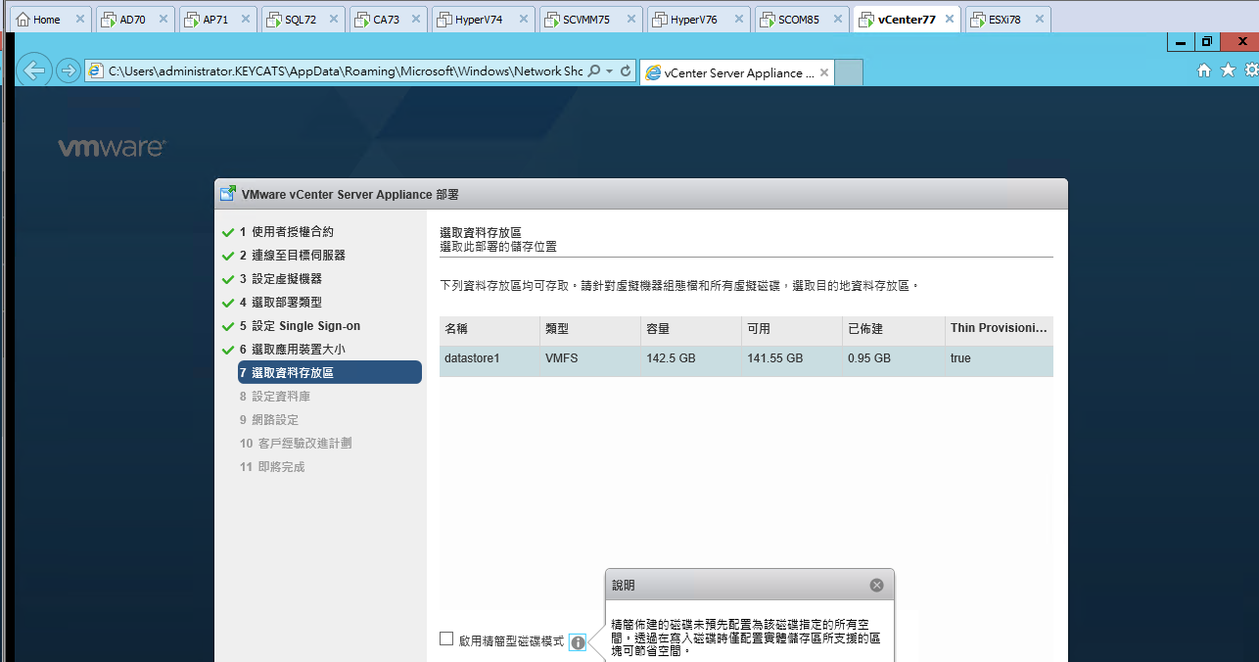Close the SCOM85 VM tab

coord(836,19)
